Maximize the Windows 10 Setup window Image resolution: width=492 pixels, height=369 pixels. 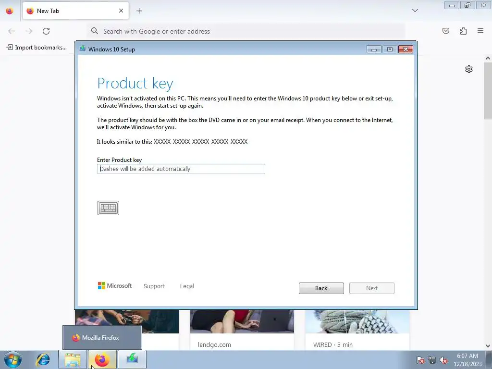[x=390, y=49]
